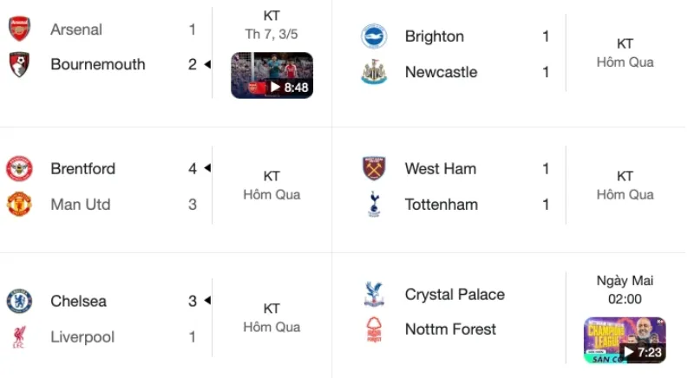Click the Brentford team name
The width and height of the screenshot is (694, 378).
[x=82, y=168]
